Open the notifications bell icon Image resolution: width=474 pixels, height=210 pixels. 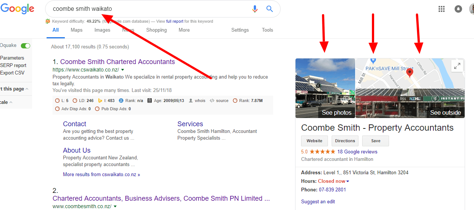458,9
